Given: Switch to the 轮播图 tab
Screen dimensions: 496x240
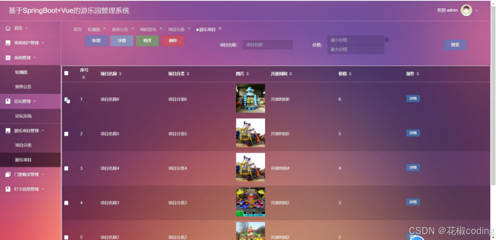Looking at the screenshot, I should 94,29.
